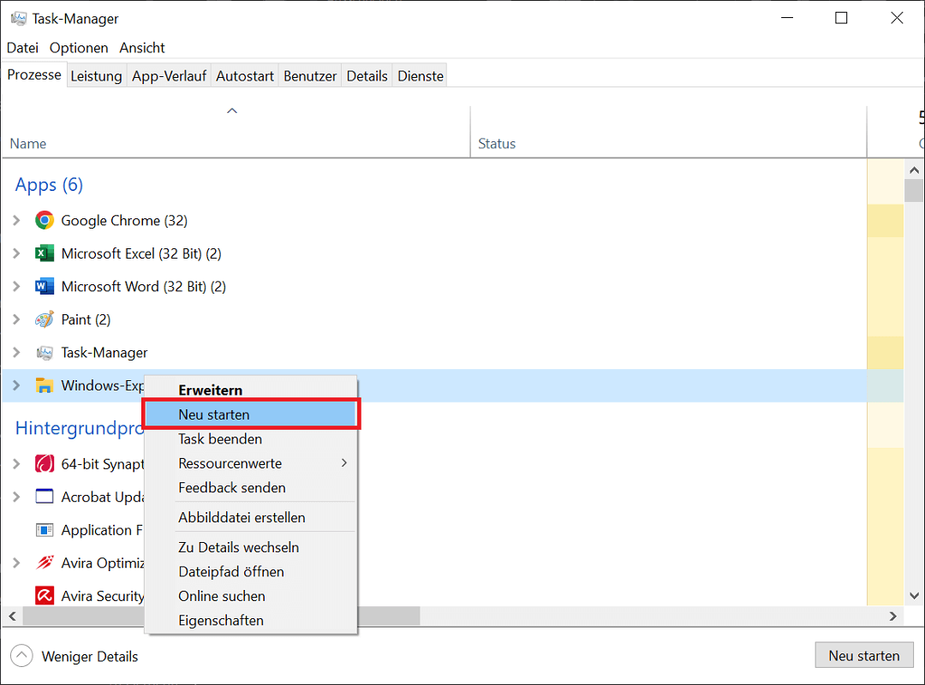
Task: Expand the 64-bit Synaptics process row
Action: tap(16, 464)
